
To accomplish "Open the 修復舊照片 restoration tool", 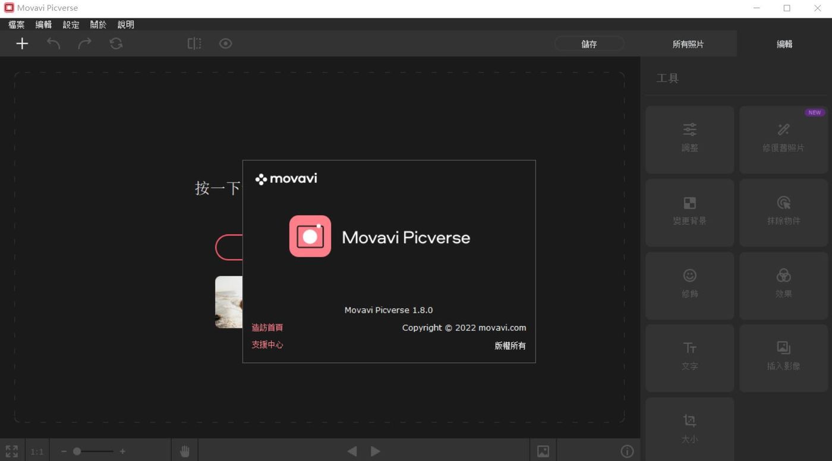I will click(x=783, y=140).
